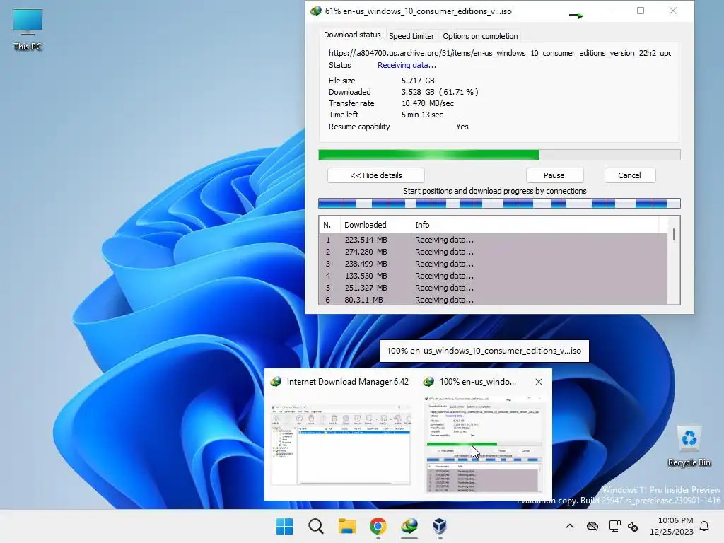
Task: Open File Explorer from taskbar
Action: (x=346, y=526)
